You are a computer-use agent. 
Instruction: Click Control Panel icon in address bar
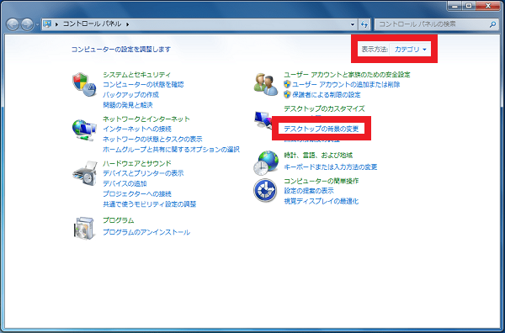click(47, 24)
